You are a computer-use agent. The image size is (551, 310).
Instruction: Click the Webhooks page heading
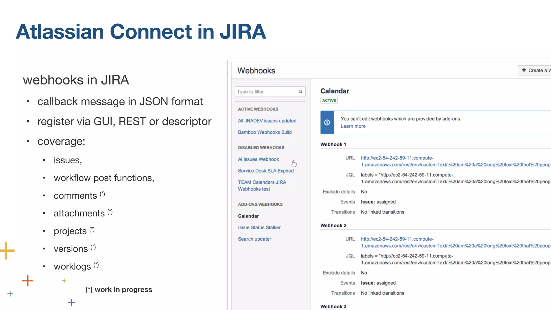[x=256, y=71]
